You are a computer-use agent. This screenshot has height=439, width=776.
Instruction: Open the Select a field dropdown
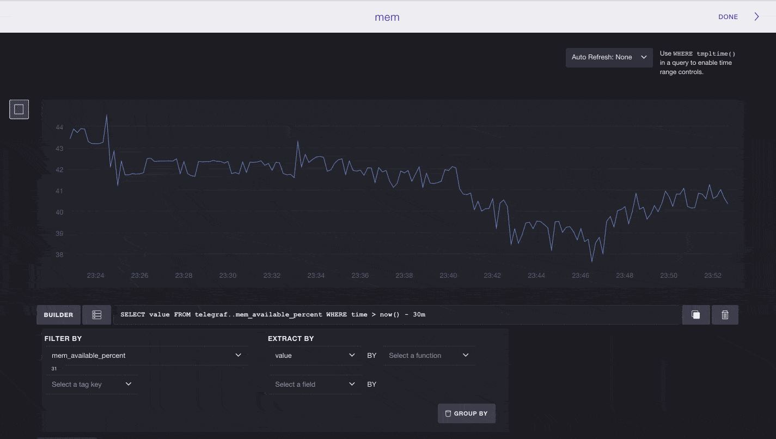(315, 385)
